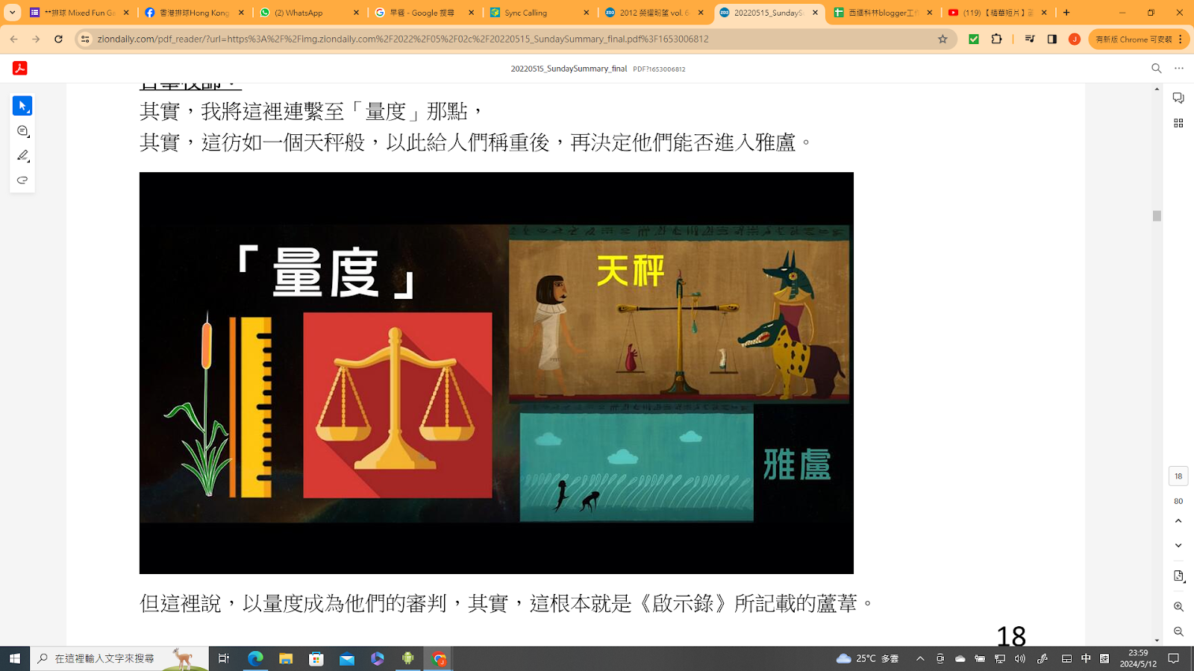1194x671 pixels.
Task: Expand the hidden system tray icons
Action: click(x=920, y=658)
